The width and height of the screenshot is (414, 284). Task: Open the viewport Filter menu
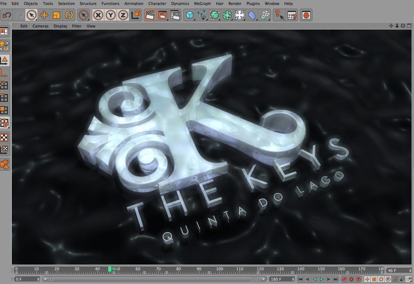click(x=77, y=26)
